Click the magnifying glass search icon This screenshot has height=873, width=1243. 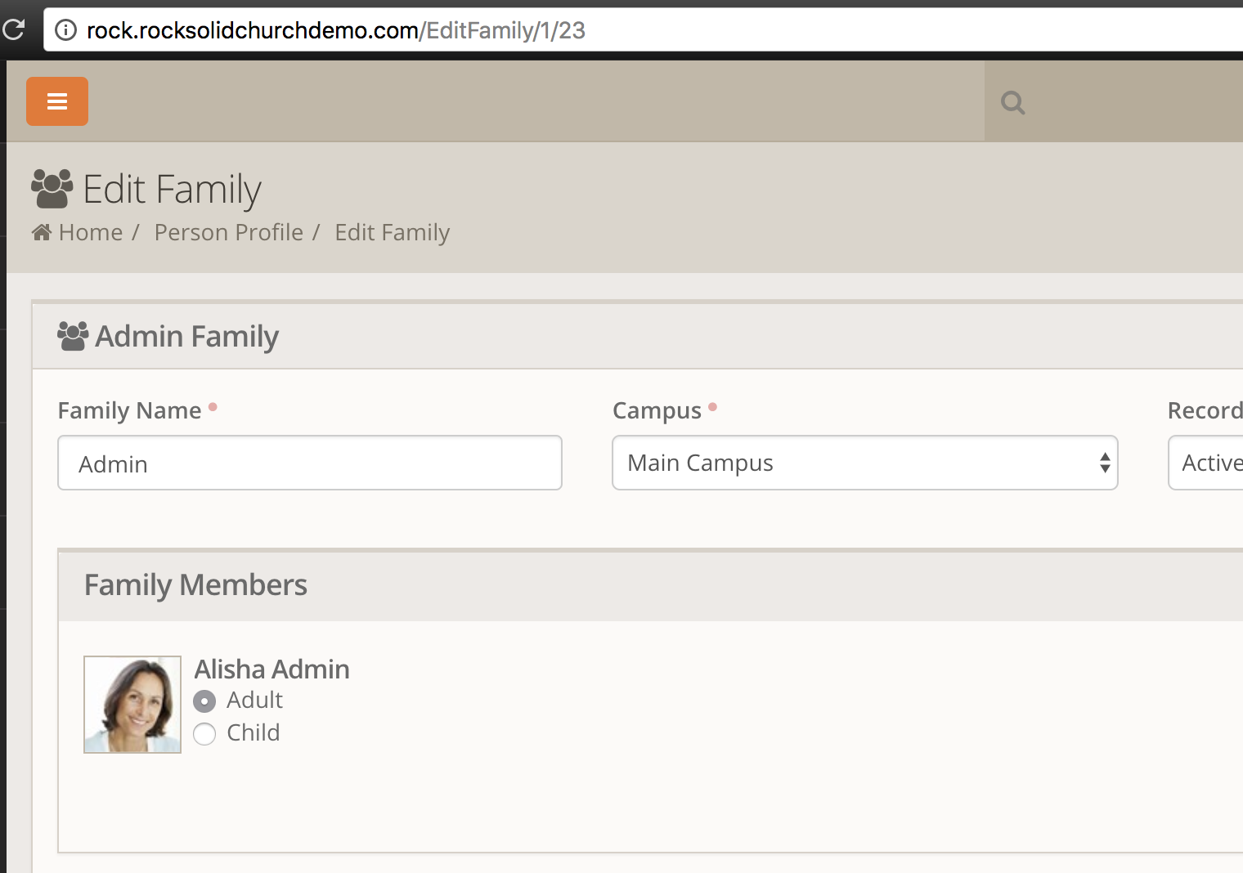[1012, 103]
